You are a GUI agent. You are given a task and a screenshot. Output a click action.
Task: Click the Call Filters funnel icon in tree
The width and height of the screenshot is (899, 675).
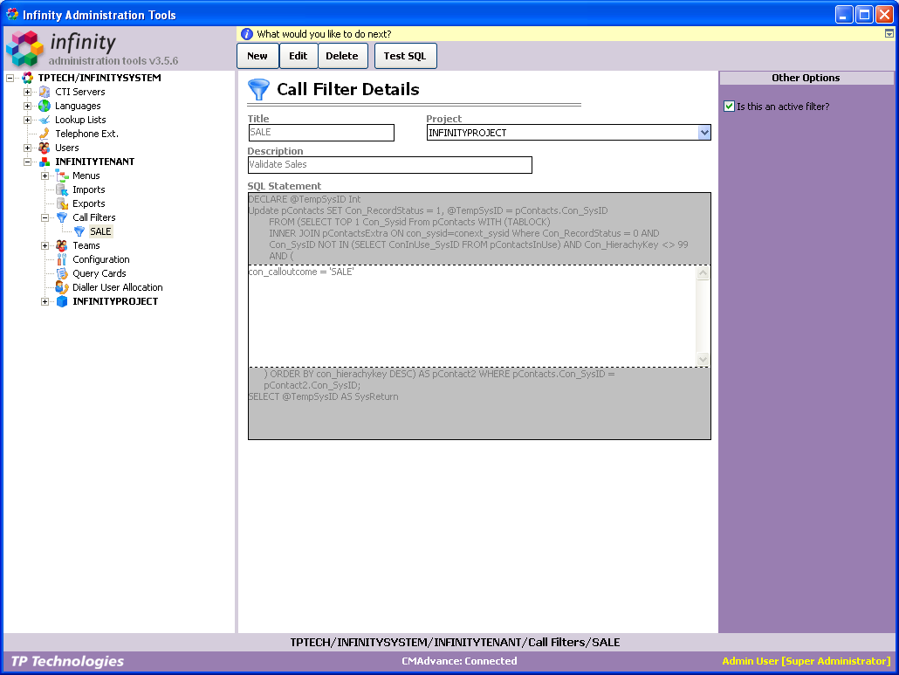point(62,217)
